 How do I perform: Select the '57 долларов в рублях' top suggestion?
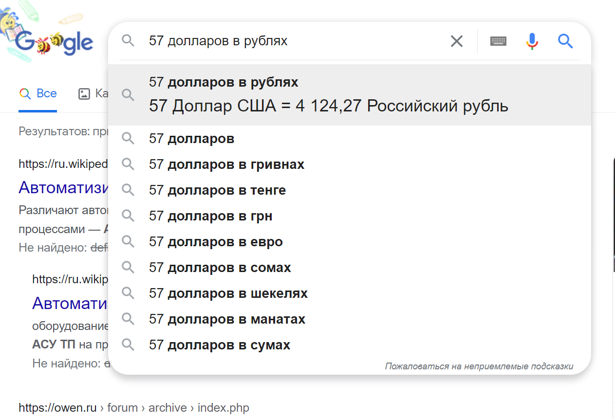tap(224, 83)
